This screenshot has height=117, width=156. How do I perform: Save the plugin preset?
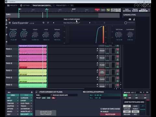(48, 98)
